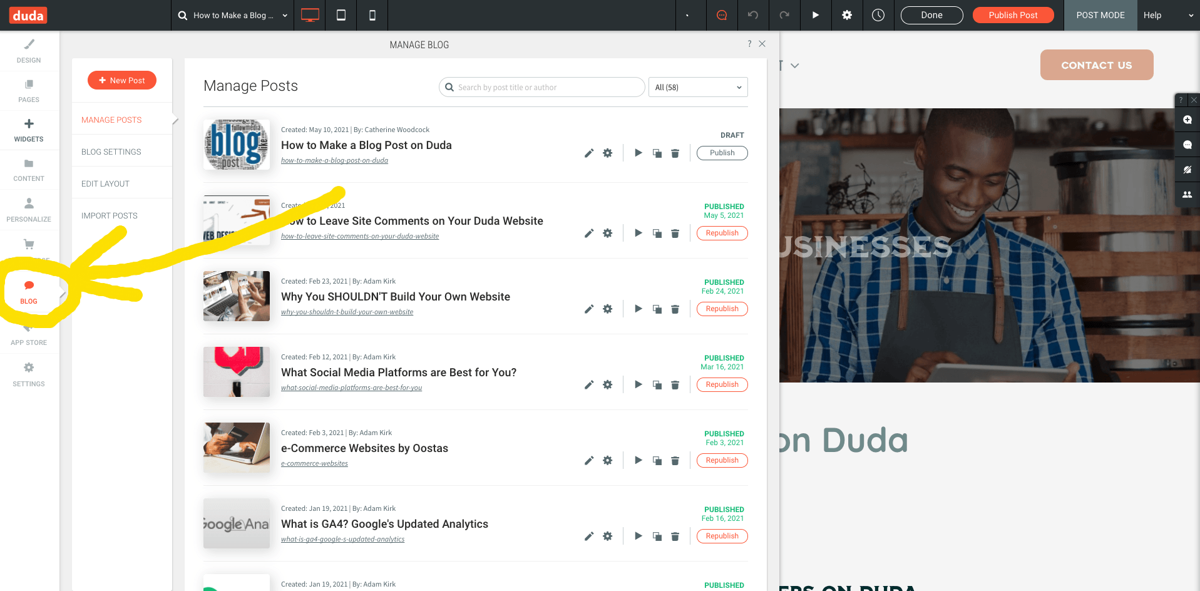This screenshot has width=1200, height=591.
Task: Expand the Help menu
Action: point(1168,15)
